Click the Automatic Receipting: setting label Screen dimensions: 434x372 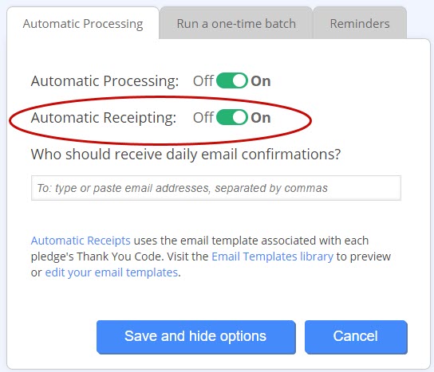(104, 118)
